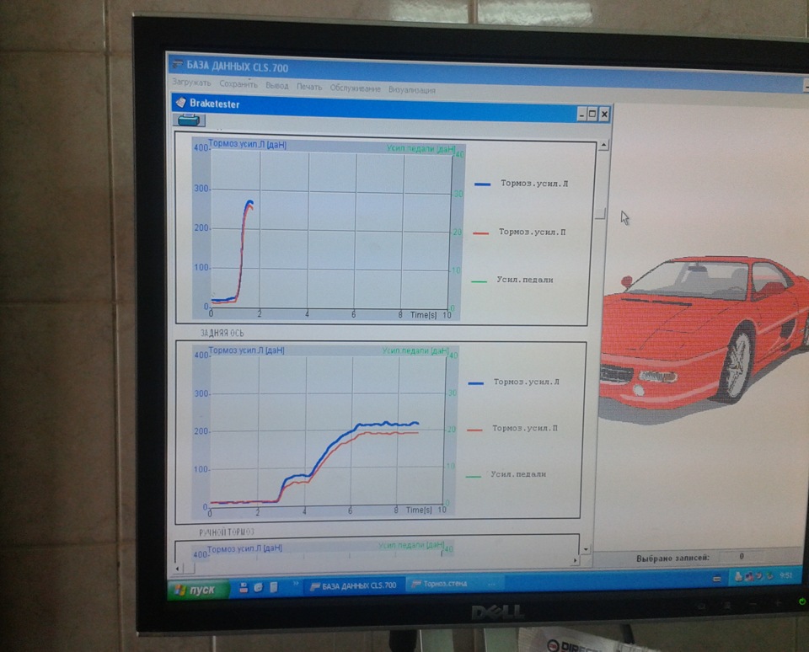This screenshot has width=809, height=652.
Task: Click the Выбрано записей label
Action: tap(672, 558)
